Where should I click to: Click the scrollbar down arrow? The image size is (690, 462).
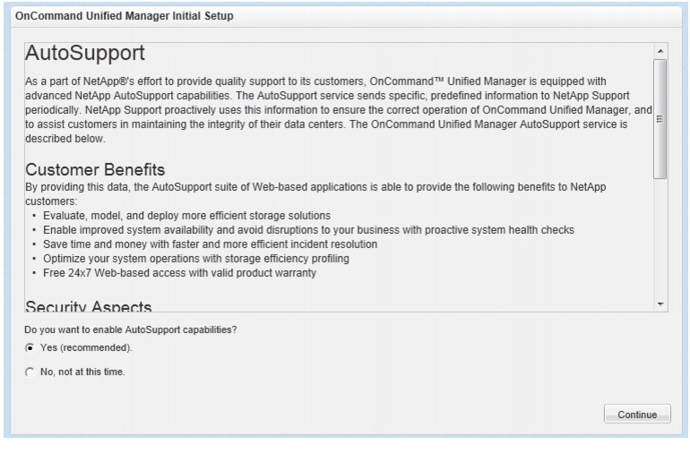(x=661, y=305)
